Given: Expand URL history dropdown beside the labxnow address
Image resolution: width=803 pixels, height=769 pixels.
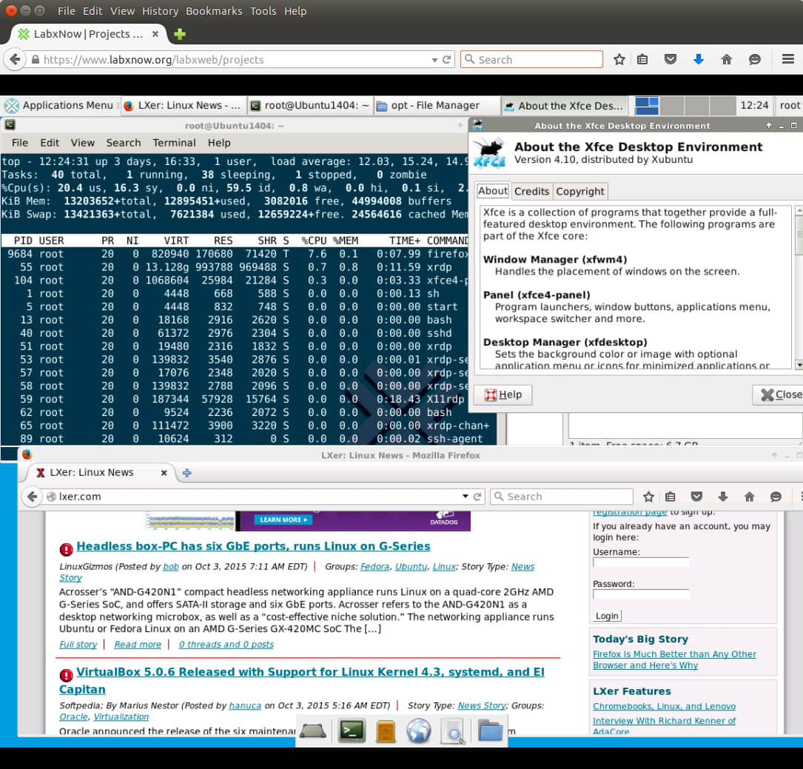Looking at the screenshot, I should pyautogui.click(x=434, y=60).
